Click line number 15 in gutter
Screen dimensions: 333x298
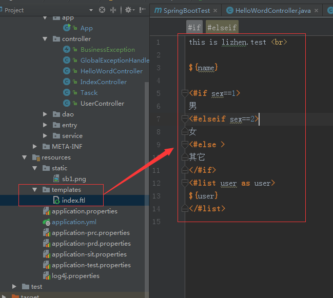[156, 222]
